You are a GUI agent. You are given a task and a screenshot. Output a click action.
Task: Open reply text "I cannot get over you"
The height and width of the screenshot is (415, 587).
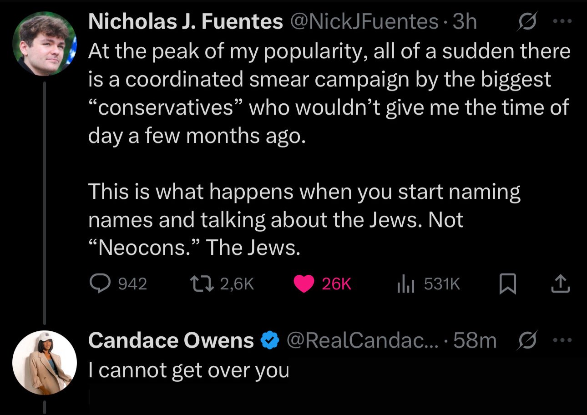coord(188,371)
